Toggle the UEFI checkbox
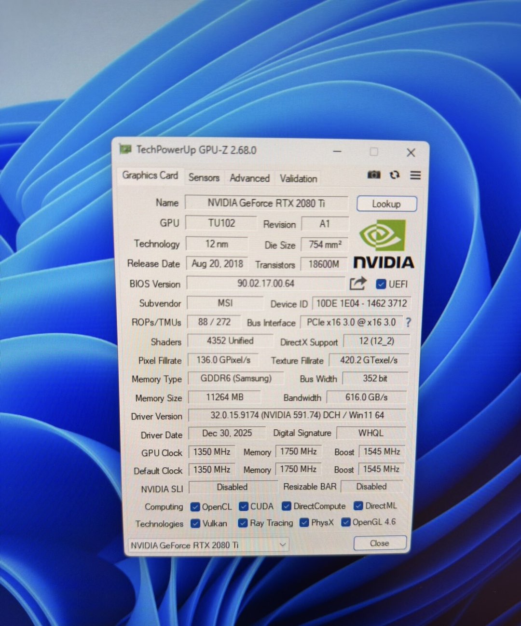 [x=381, y=284]
